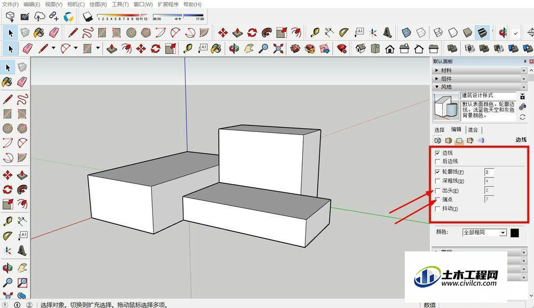The width and height of the screenshot is (534, 308).
Task: Select the Protractor tool in top toolbar
Action: click(x=344, y=33)
